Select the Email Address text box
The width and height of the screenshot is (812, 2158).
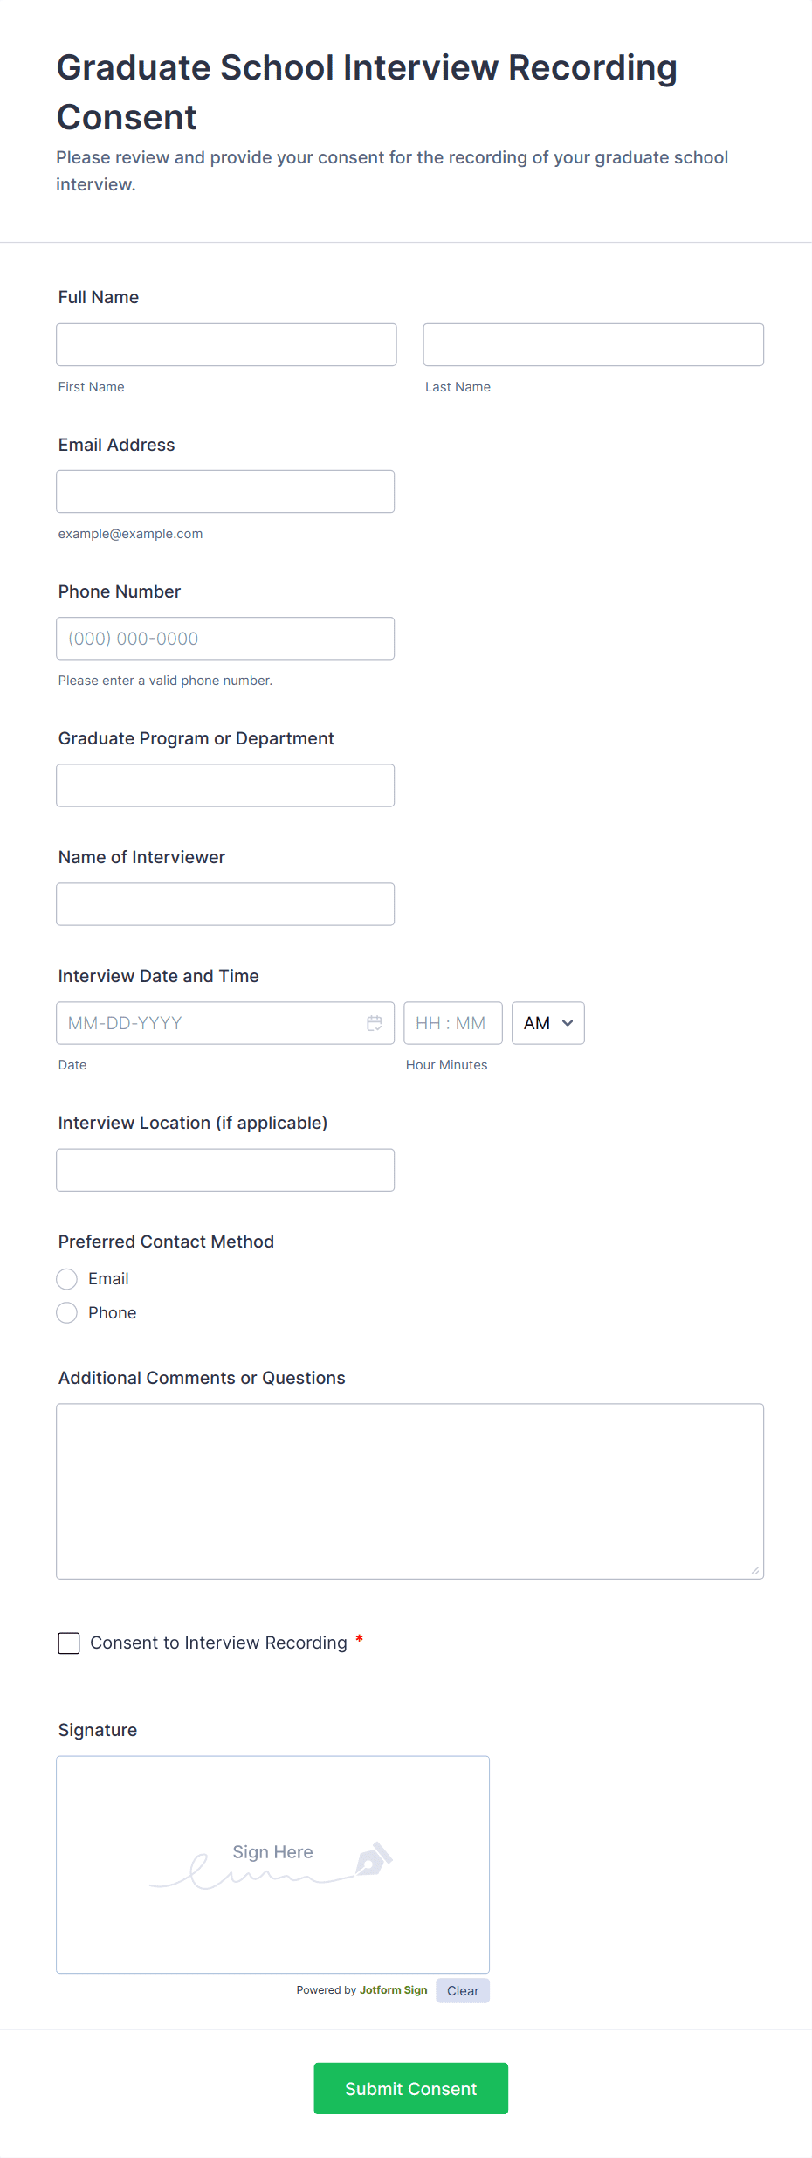[x=225, y=492]
